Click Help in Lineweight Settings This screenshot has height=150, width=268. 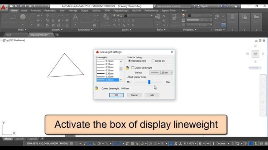152,95
